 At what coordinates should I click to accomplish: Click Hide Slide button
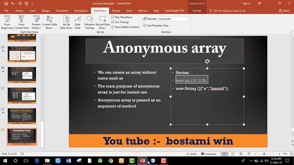tap(78, 22)
